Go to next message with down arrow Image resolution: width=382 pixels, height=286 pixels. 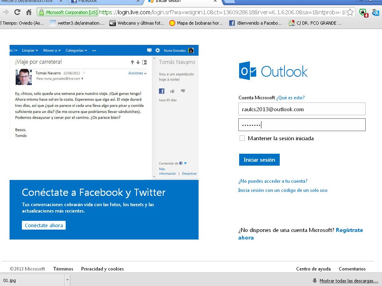138,62
